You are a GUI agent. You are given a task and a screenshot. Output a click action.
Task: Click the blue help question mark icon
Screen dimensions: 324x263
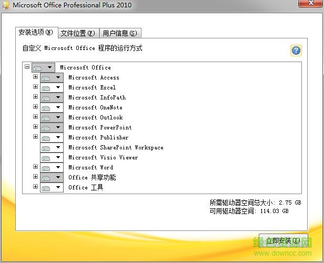(x=296, y=50)
